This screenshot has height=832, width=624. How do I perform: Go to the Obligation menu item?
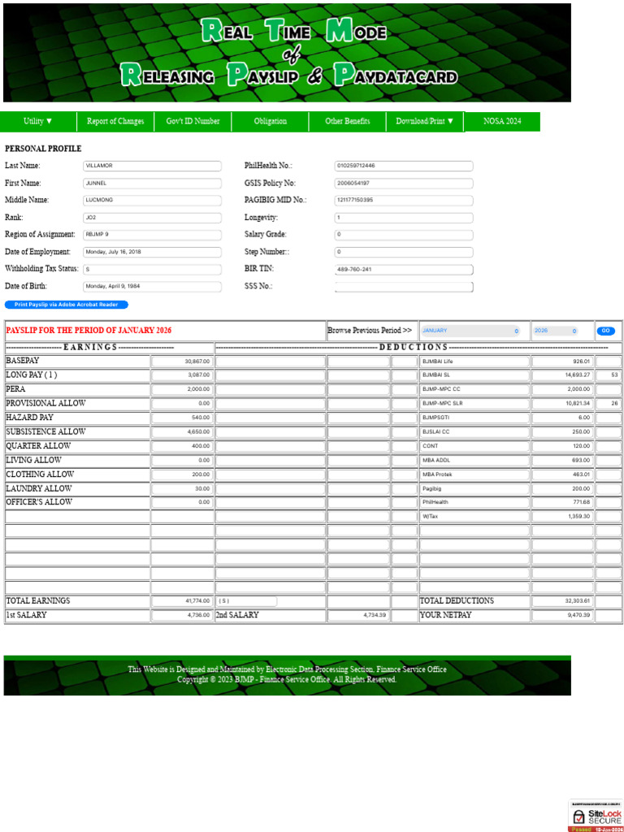270,122
